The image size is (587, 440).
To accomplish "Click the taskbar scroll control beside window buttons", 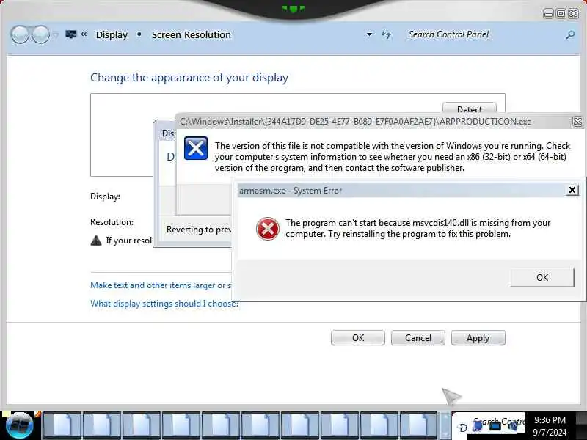I will (x=445, y=425).
